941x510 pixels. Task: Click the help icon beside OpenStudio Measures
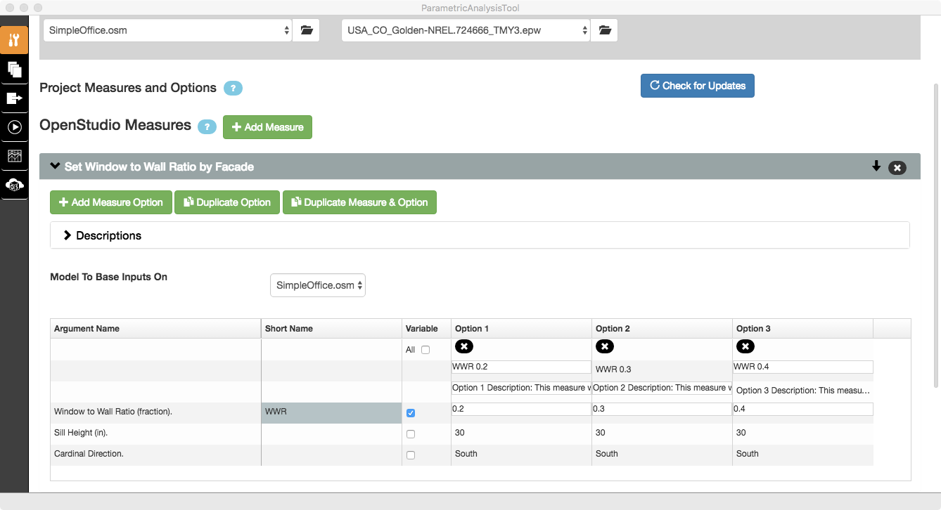click(207, 126)
